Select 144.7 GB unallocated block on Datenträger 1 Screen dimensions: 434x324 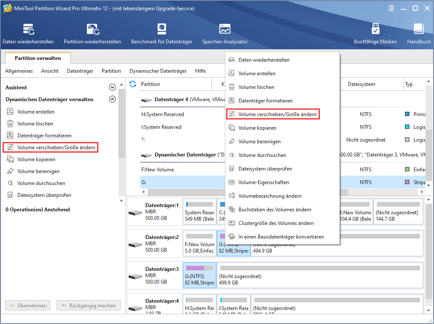(398, 212)
